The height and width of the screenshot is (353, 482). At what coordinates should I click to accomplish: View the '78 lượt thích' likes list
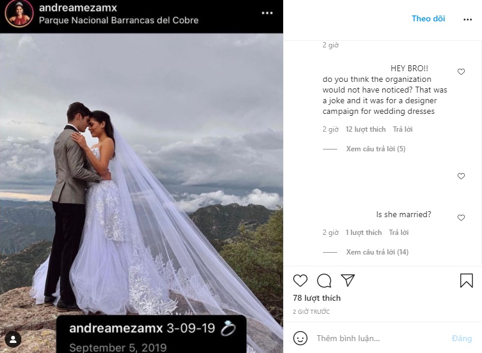[316, 298]
